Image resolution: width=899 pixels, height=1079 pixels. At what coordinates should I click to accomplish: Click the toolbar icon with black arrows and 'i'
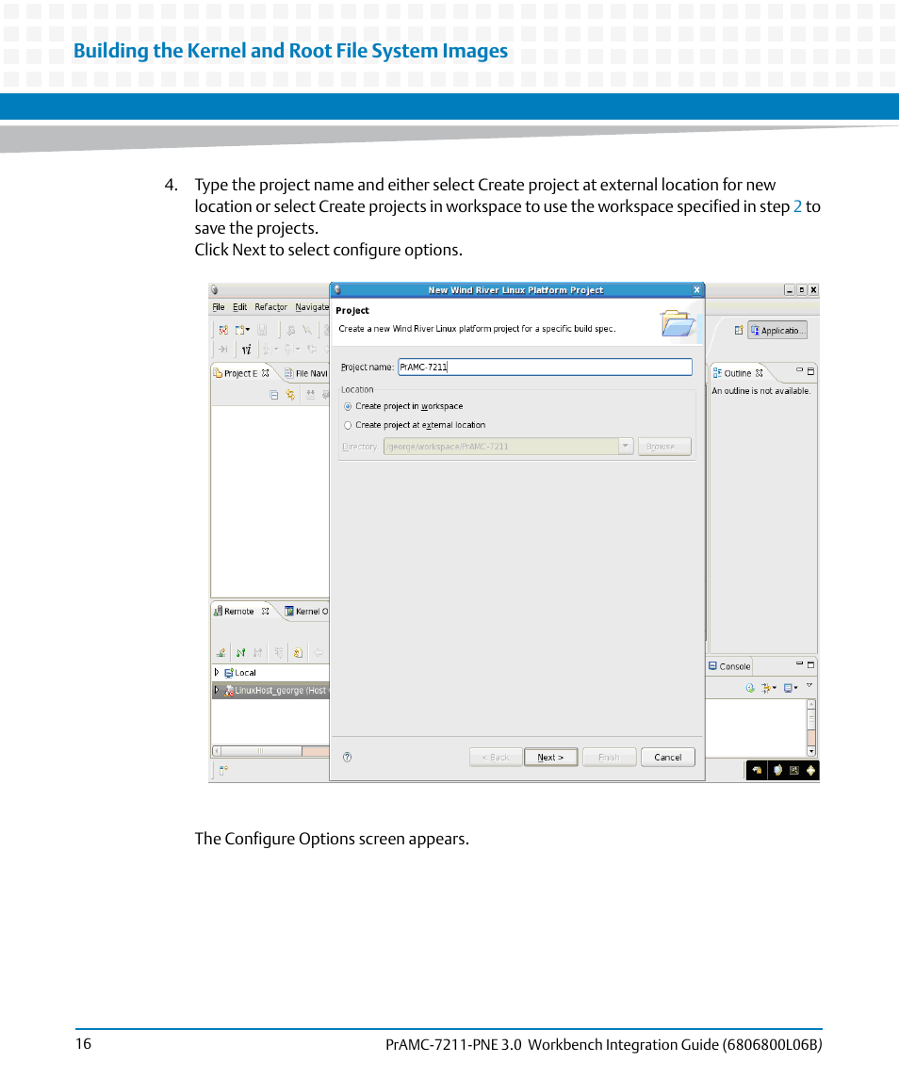(x=247, y=350)
